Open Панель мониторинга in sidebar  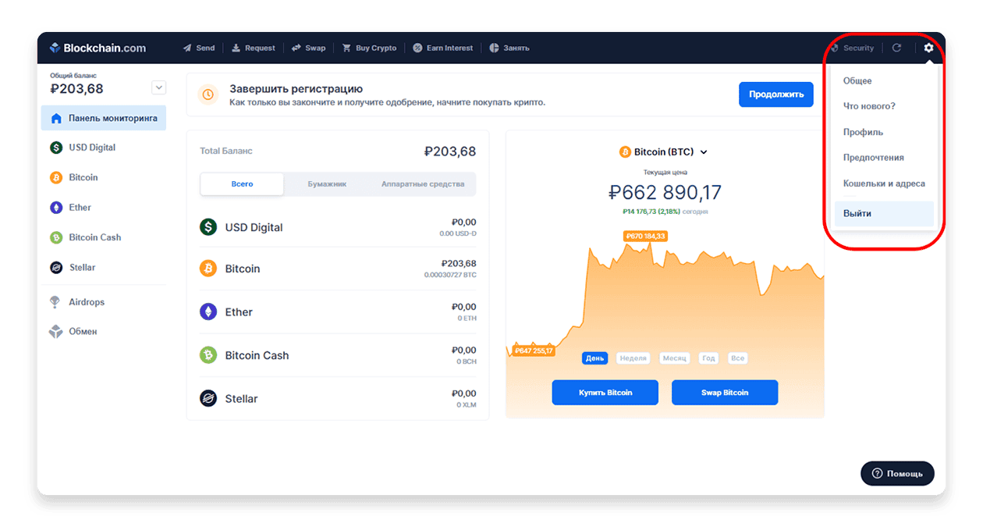tap(104, 119)
